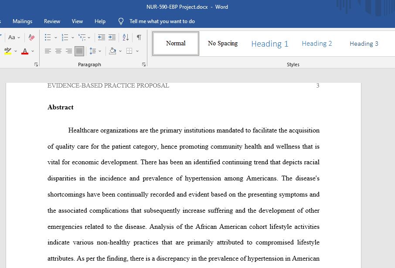This screenshot has width=395, height=268.
Task: Toggle center alignment
Action: click(58, 51)
